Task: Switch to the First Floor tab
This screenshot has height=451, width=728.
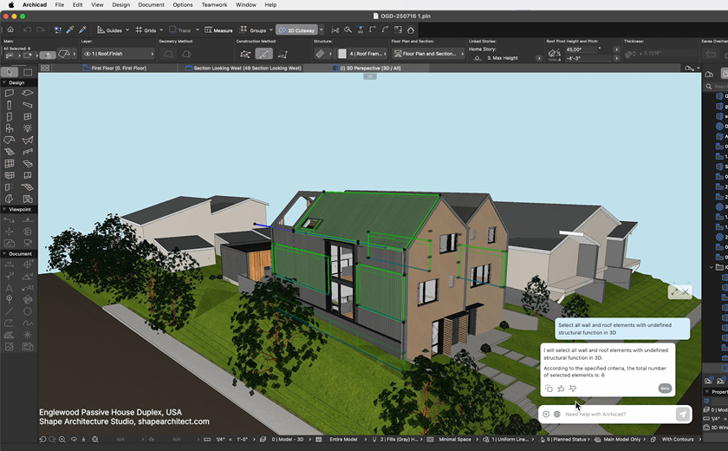Action: [114, 68]
